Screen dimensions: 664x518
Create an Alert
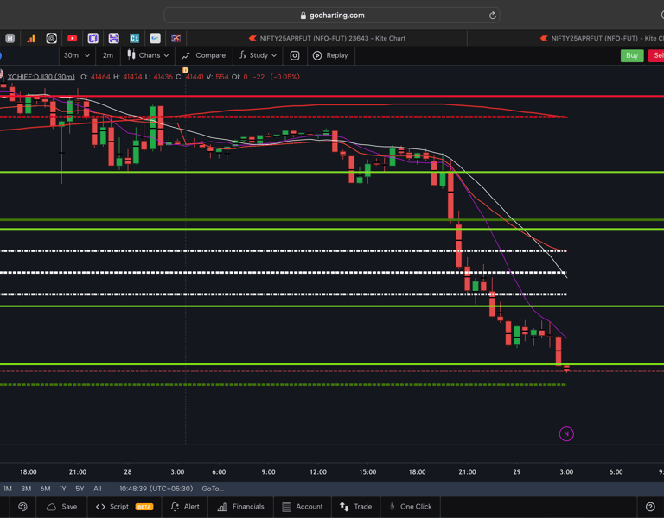(185, 507)
